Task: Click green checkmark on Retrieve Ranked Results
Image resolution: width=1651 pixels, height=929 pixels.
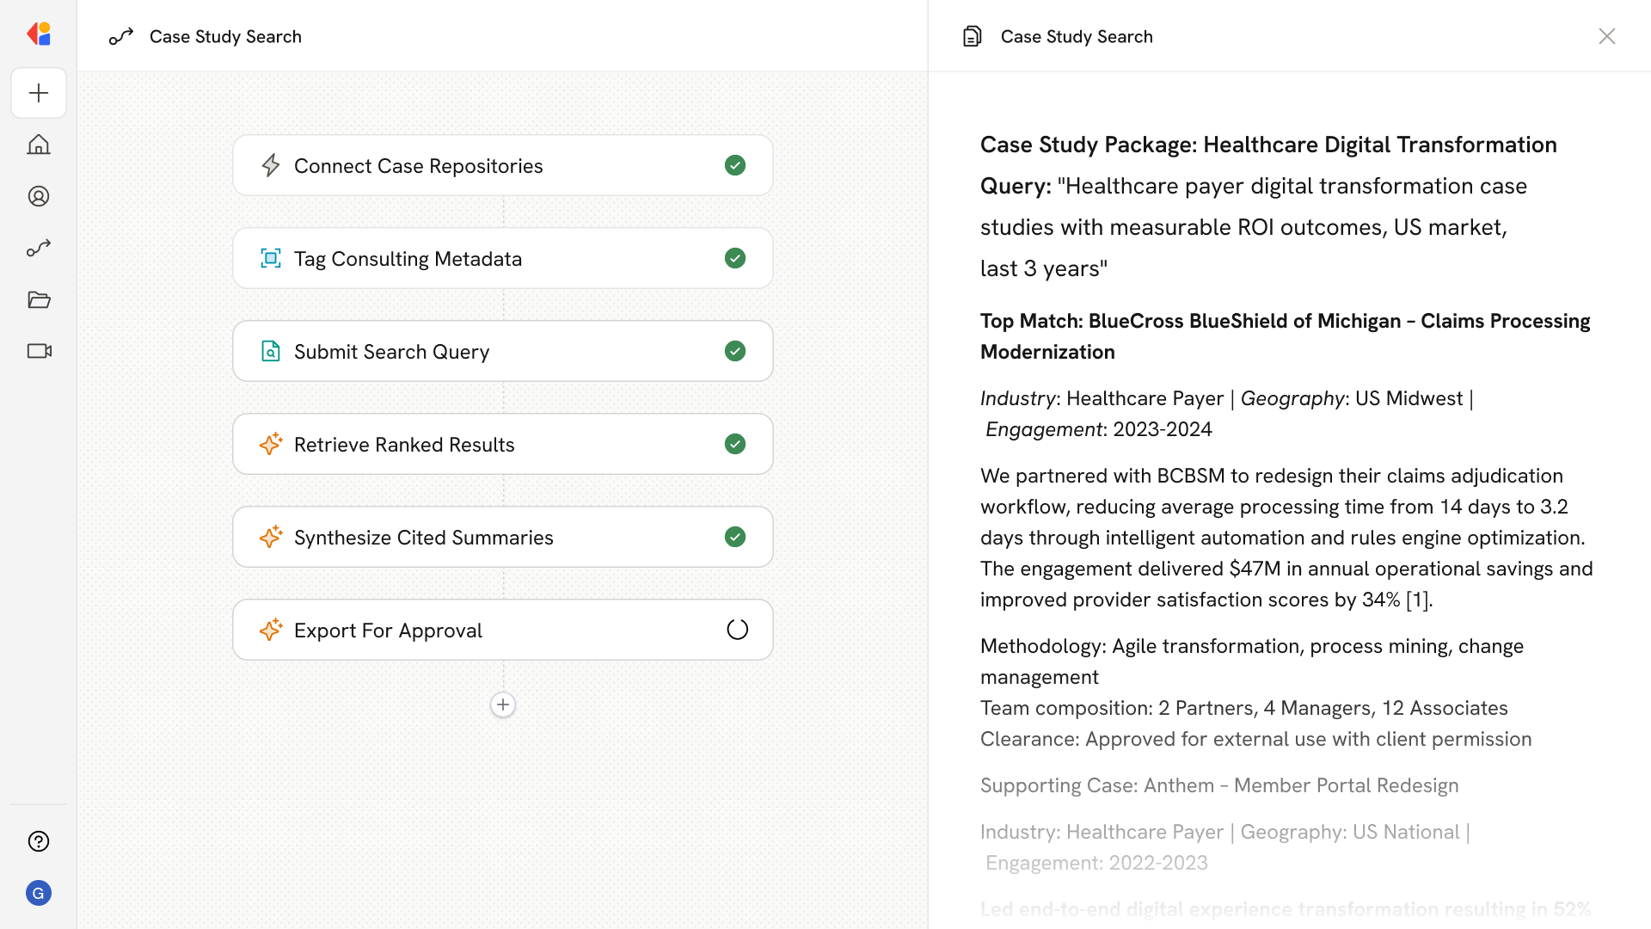Action: (x=735, y=444)
